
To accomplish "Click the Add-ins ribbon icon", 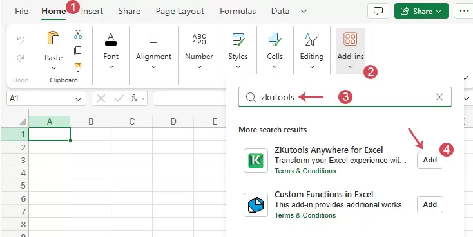I will click(351, 39).
